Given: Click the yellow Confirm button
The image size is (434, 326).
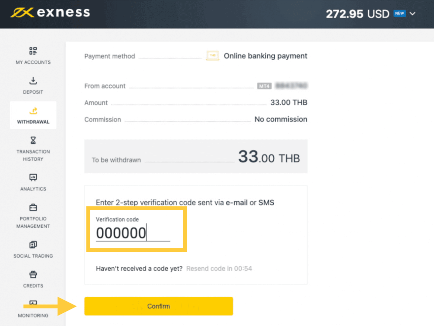Looking at the screenshot, I should coord(159,306).
